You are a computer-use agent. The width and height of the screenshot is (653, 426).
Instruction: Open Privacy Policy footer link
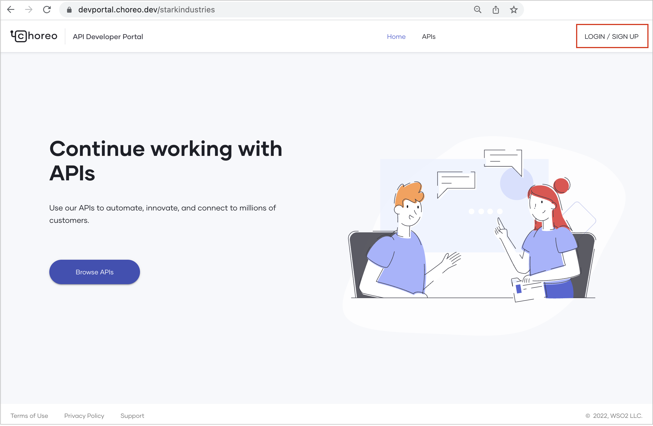click(84, 416)
